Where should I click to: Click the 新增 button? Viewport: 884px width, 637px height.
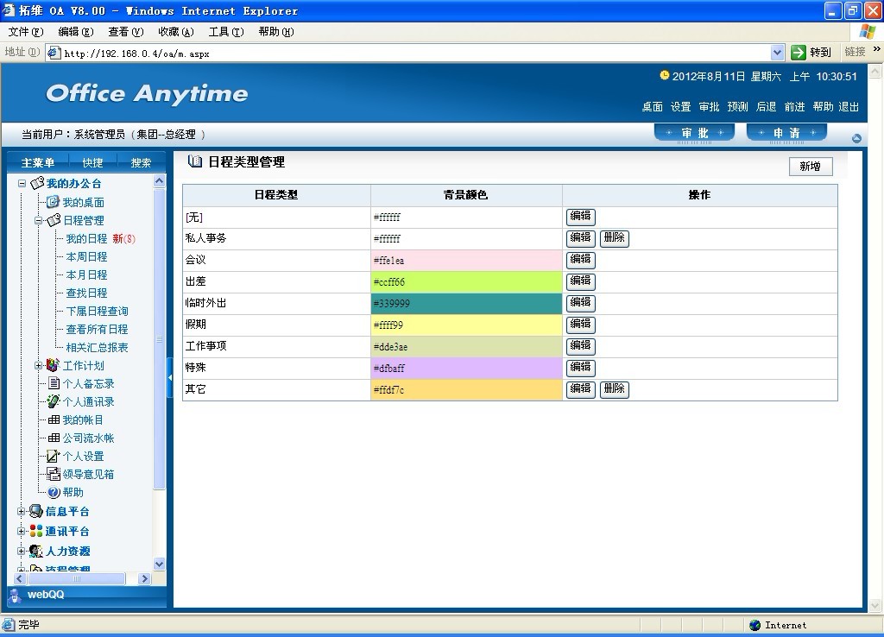click(x=810, y=167)
